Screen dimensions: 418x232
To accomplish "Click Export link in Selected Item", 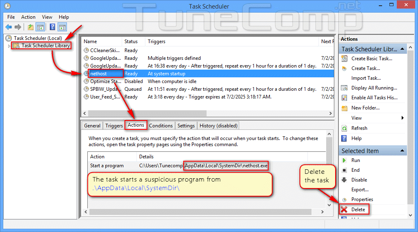I will click(360, 190).
